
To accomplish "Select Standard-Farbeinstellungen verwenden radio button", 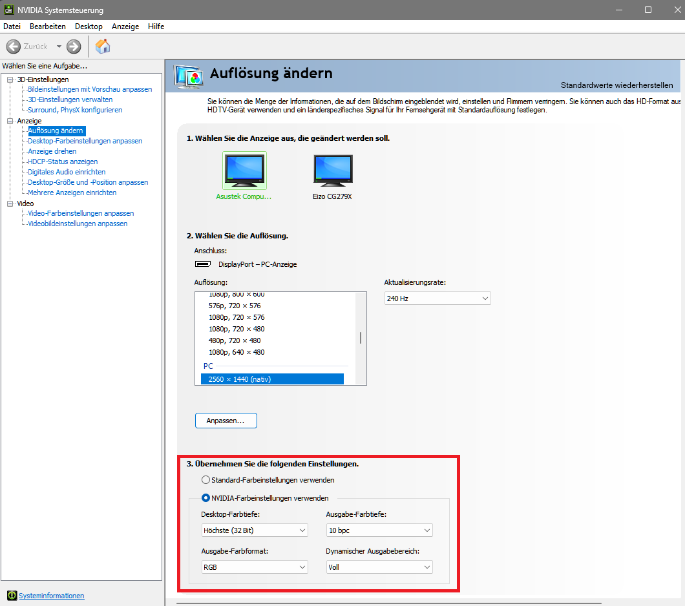I will tap(205, 480).
